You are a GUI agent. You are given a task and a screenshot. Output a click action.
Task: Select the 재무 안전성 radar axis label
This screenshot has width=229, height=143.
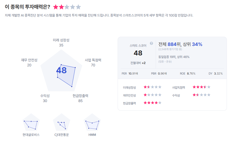point(29,60)
